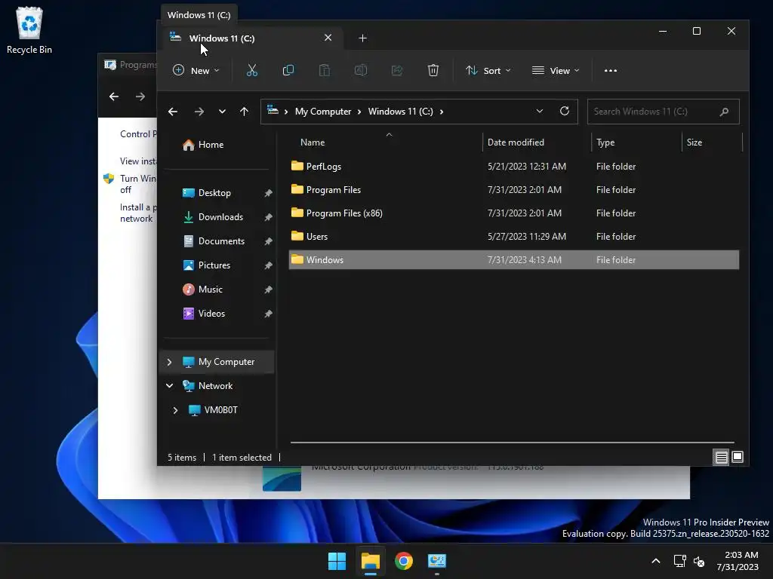This screenshot has width=773, height=579.
Task: Switch to large thumbnails view icon
Action: 738,457
